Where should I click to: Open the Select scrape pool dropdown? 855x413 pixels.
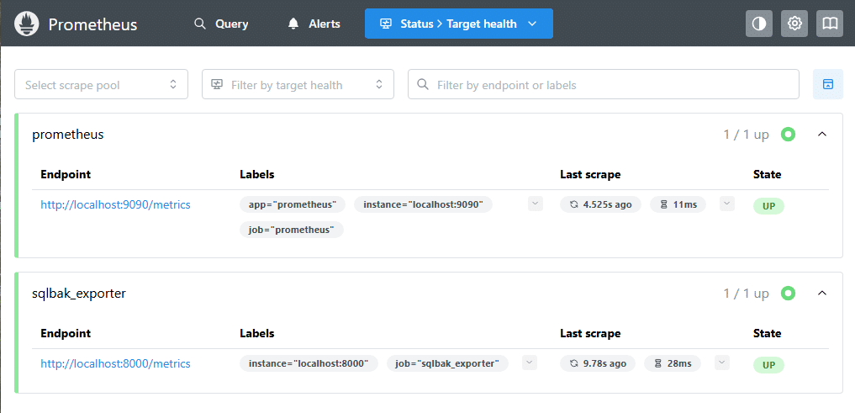101,84
